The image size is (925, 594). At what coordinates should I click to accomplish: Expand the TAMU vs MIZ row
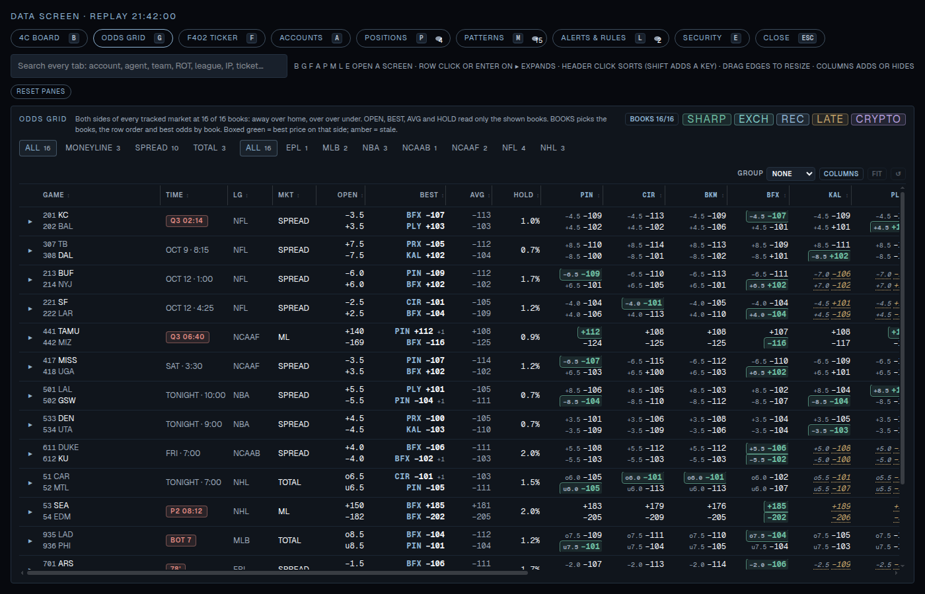(x=30, y=338)
